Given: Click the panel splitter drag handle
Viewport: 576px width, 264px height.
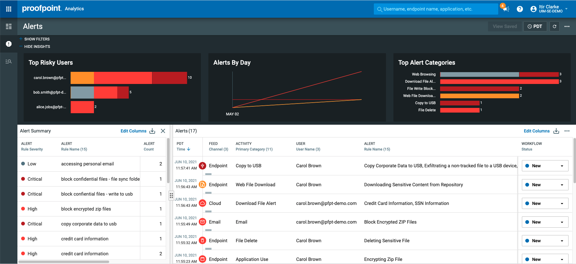Looking at the screenshot, I should coord(171,196).
